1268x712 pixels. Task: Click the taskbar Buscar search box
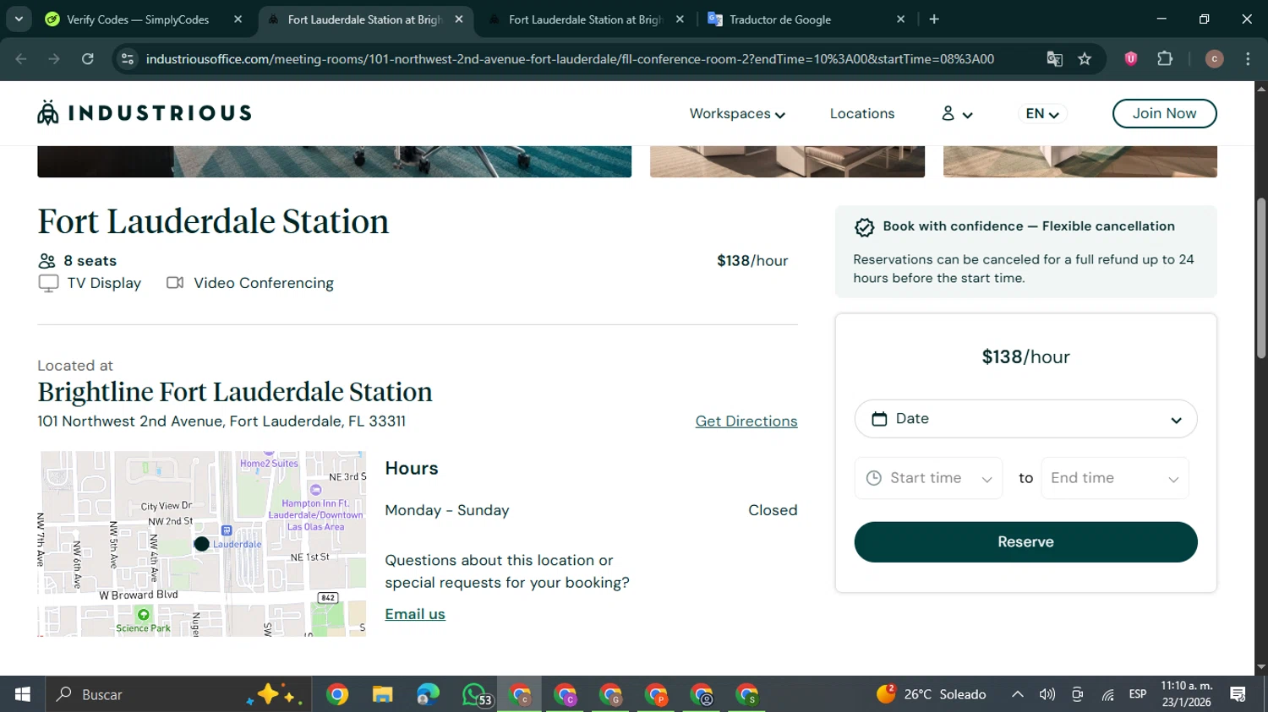(178, 694)
